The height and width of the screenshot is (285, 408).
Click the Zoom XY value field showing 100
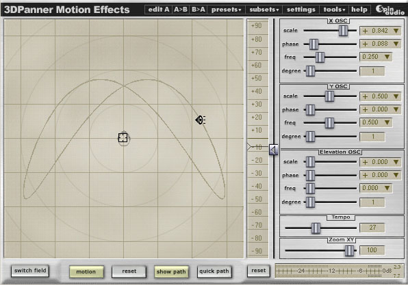pos(372,250)
